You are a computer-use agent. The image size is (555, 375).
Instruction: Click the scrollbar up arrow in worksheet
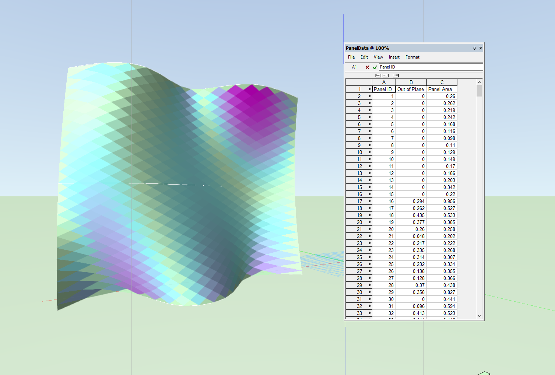[479, 82]
